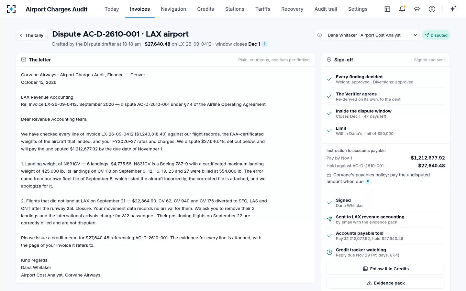The image size is (466, 291).
Task: Open the Audit trail tab
Action: coord(326,9)
